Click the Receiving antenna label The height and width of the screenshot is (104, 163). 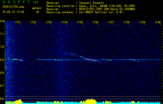pos(60,12)
